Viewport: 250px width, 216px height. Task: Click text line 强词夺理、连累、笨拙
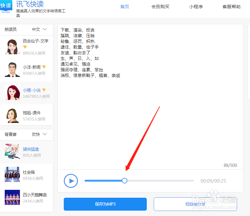coord(82,70)
